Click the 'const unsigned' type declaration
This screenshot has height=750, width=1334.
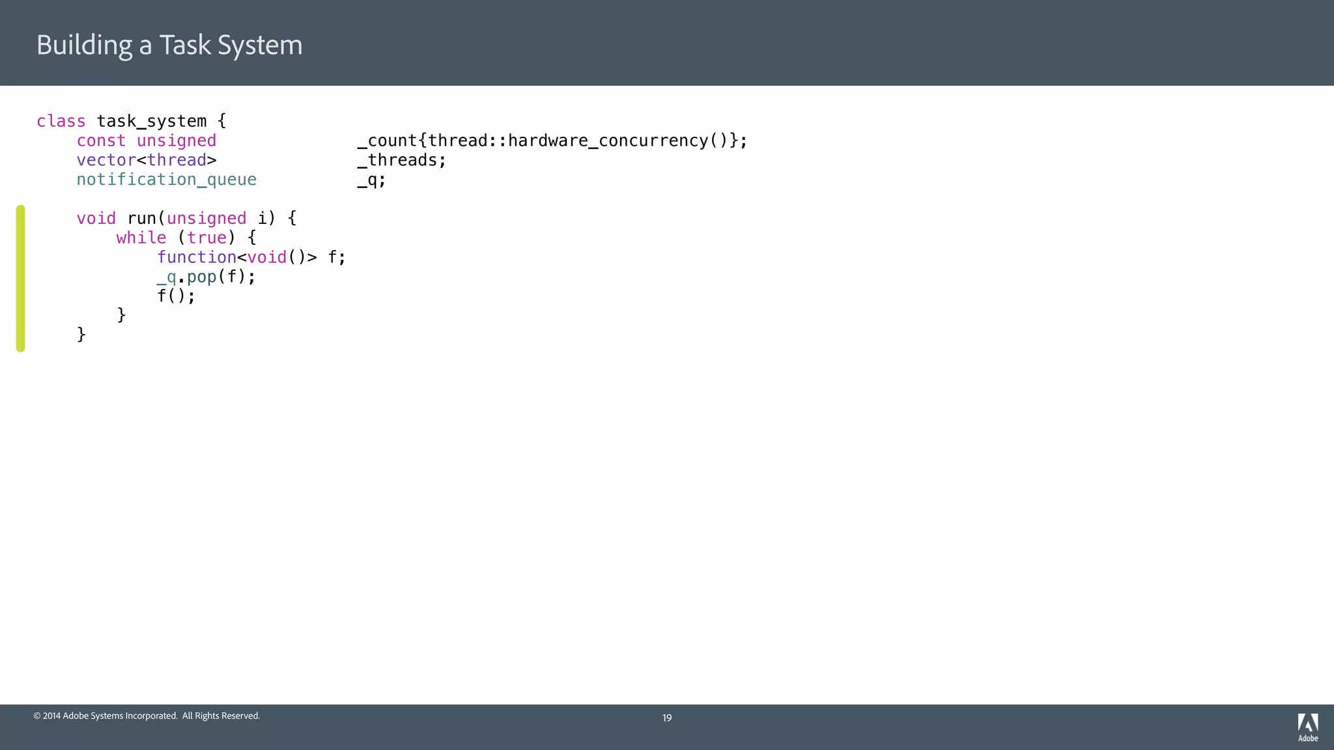[146, 141]
